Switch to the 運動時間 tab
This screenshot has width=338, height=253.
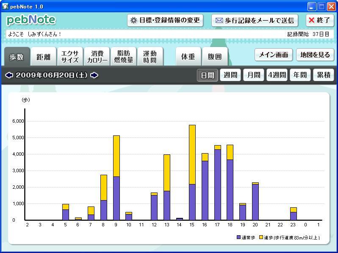150,57
